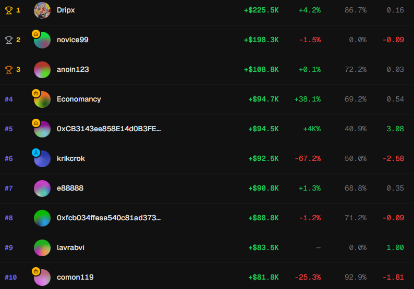This screenshot has height=289, width=414.
Task: Click the bronze trophy icon for rank 3
Action: 9,70
